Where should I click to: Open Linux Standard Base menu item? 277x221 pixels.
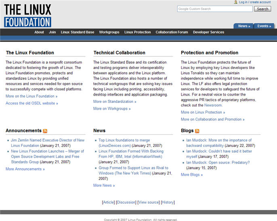pos(78,32)
